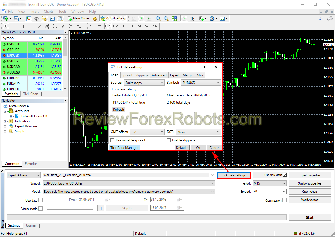Select the M30 timeframe
Screen dimensions: 335x237
pyautogui.click(x=116, y=26)
